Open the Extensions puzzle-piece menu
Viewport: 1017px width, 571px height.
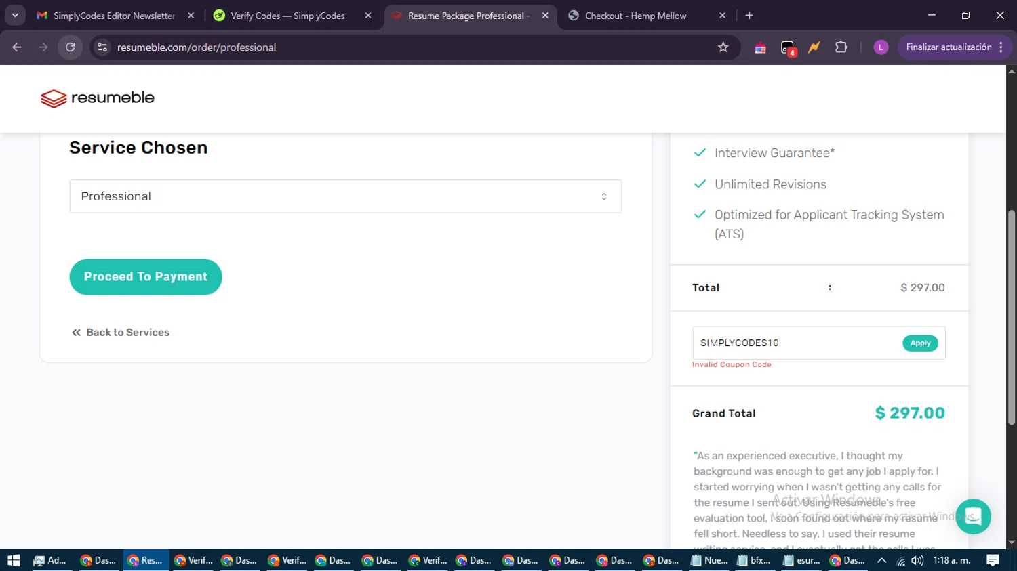click(x=841, y=47)
